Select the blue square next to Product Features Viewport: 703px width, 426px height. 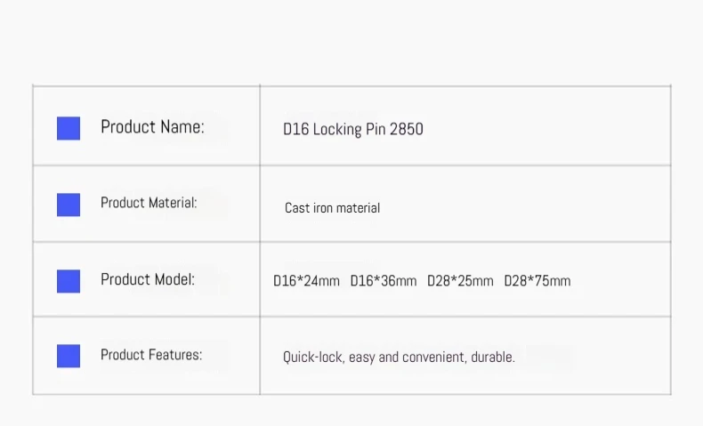pos(69,356)
